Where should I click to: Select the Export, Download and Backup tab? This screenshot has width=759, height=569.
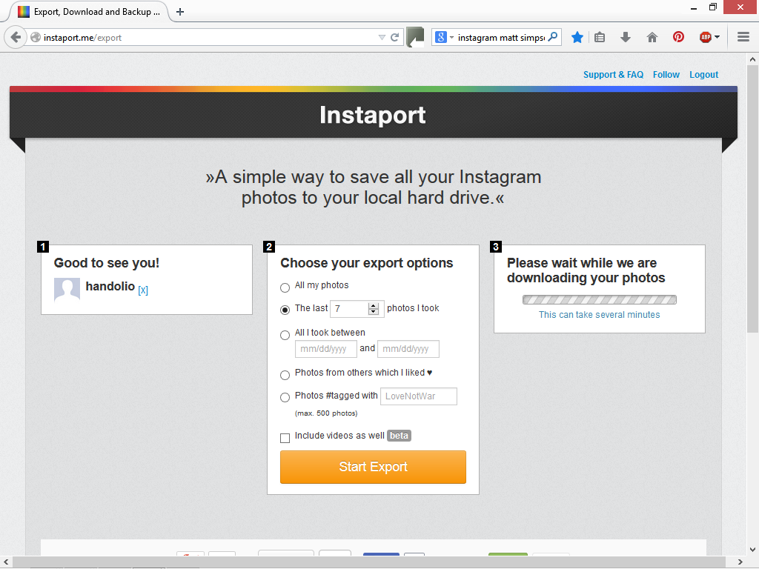pos(89,12)
